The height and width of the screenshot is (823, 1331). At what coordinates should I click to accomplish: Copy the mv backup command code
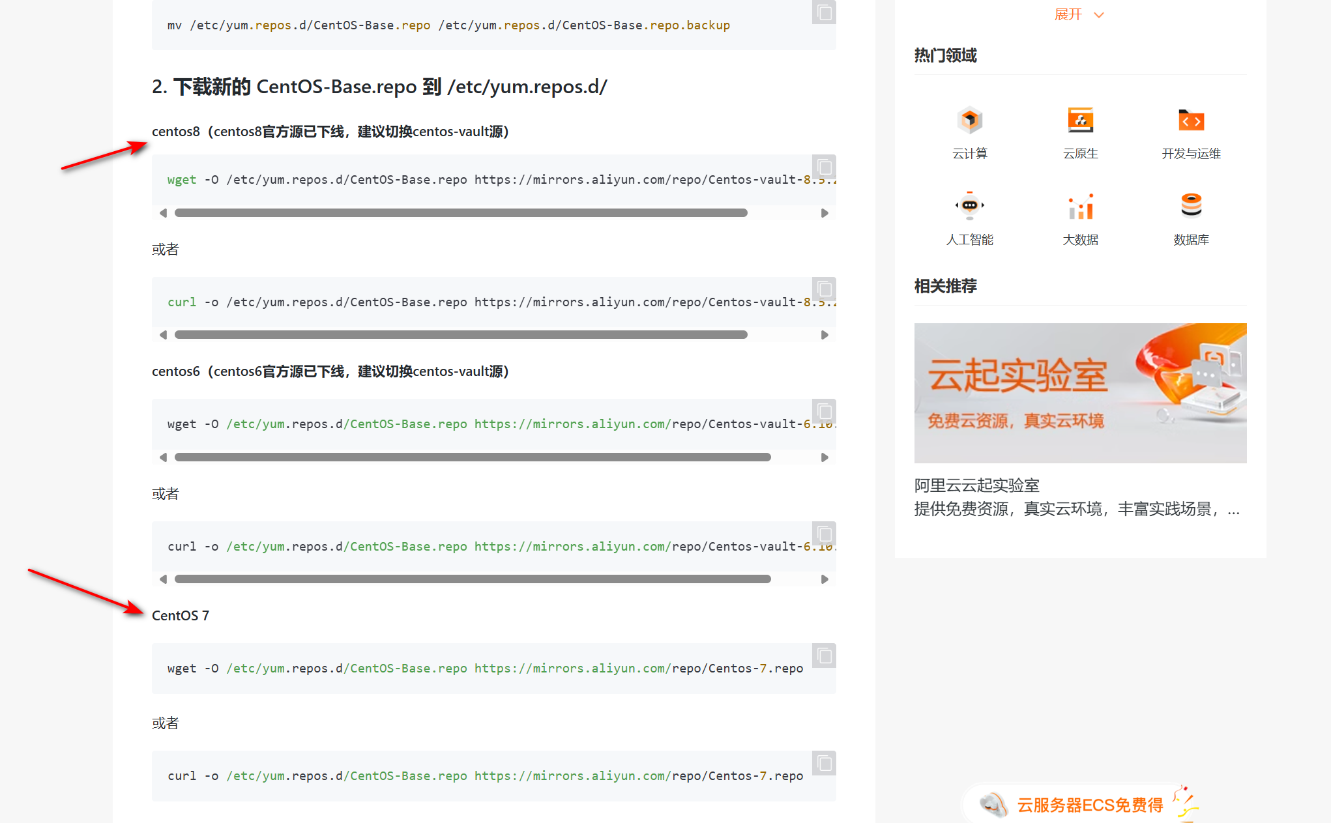824,12
